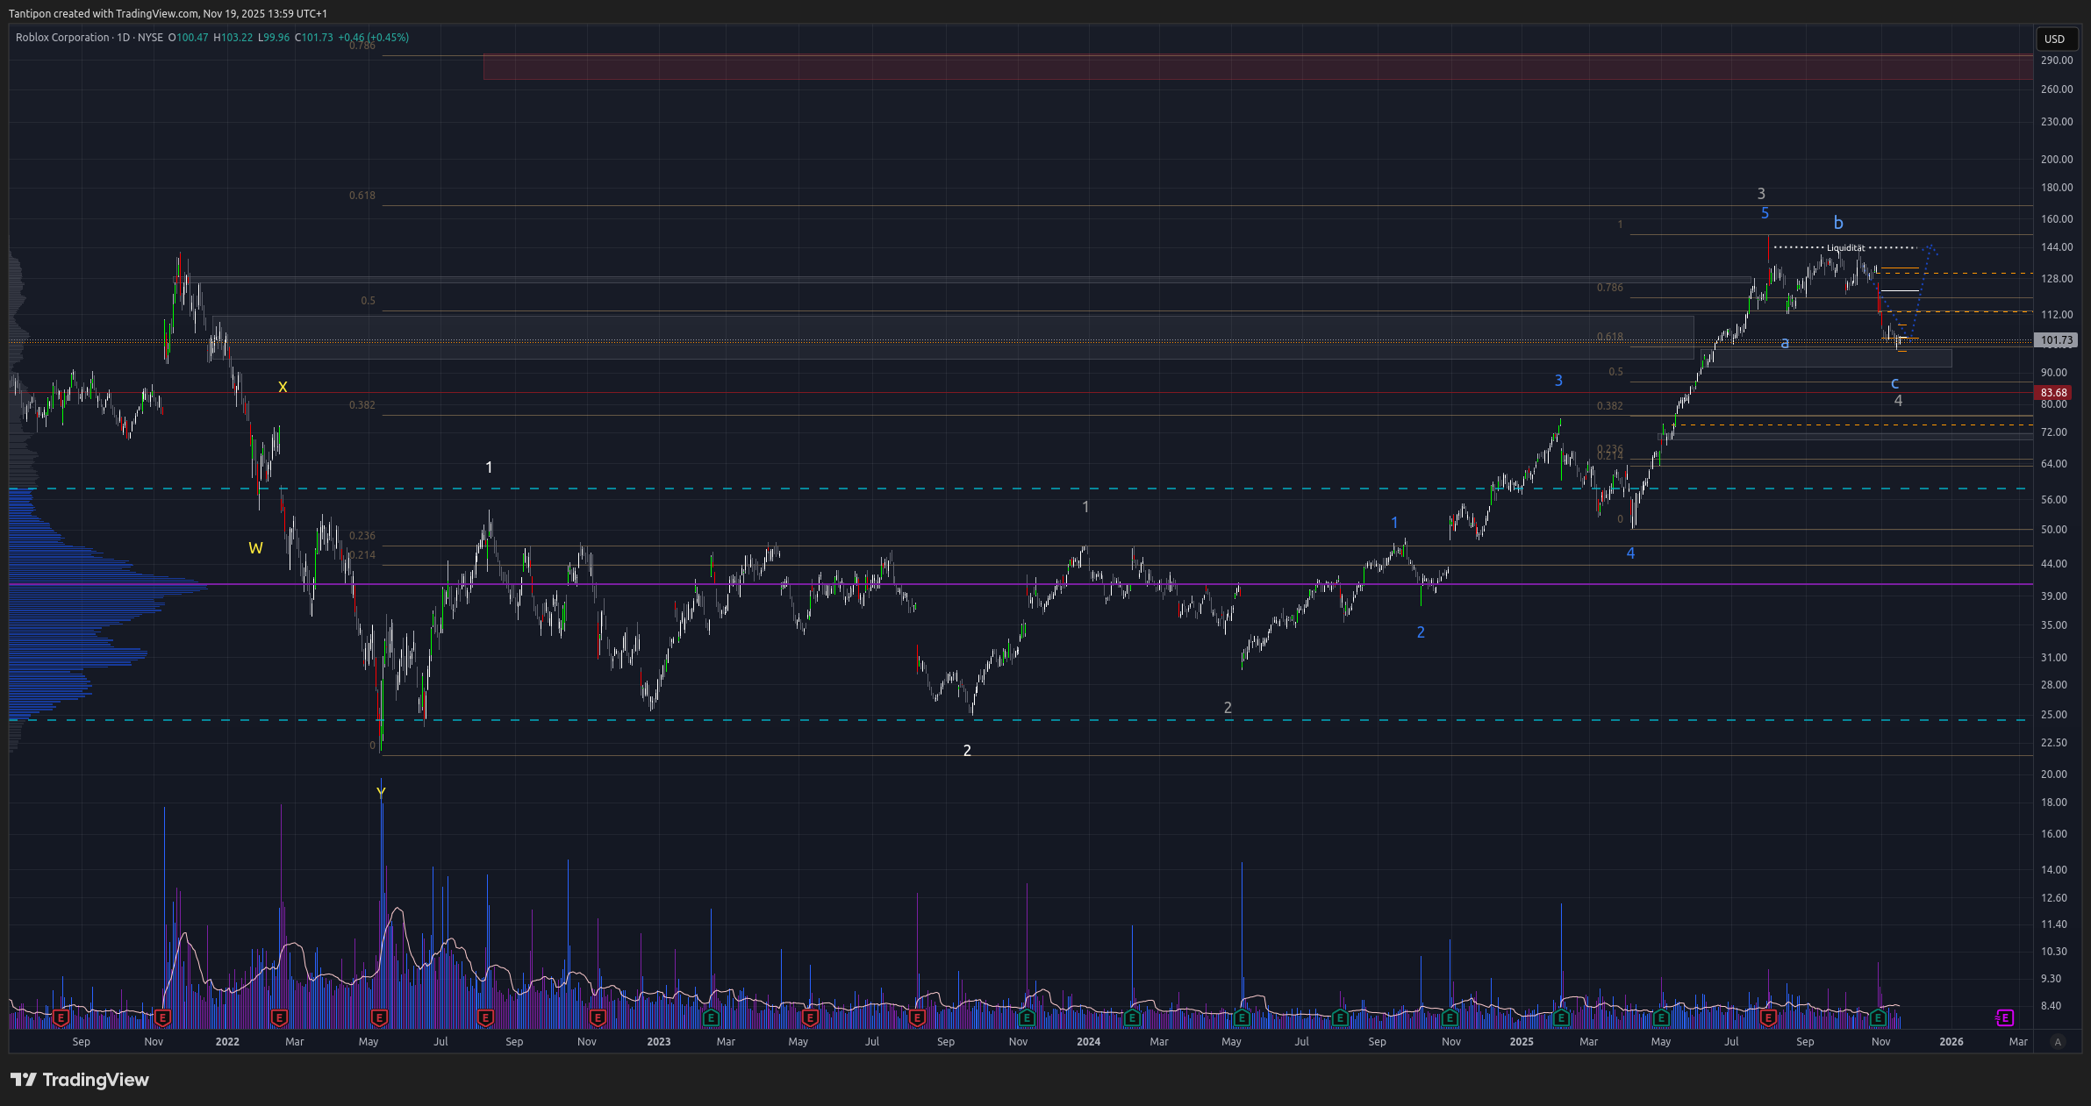The width and height of the screenshot is (2091, 1106).
Task: Click the 101.73 current price label
Action: pyautogui.click(x=2056, y=340)
